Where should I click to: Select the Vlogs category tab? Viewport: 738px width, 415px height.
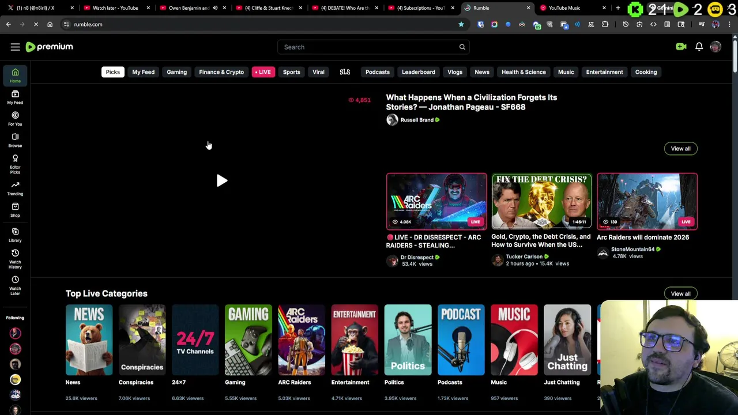coord(455,72)
